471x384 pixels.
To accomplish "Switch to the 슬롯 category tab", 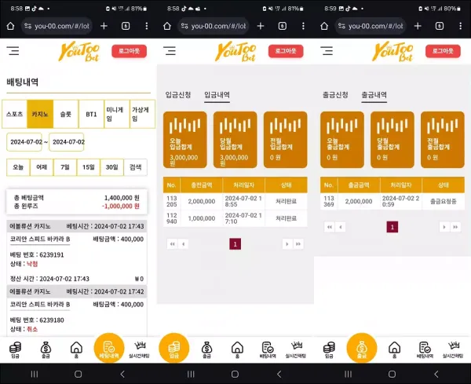I will (x=66, y=114).
